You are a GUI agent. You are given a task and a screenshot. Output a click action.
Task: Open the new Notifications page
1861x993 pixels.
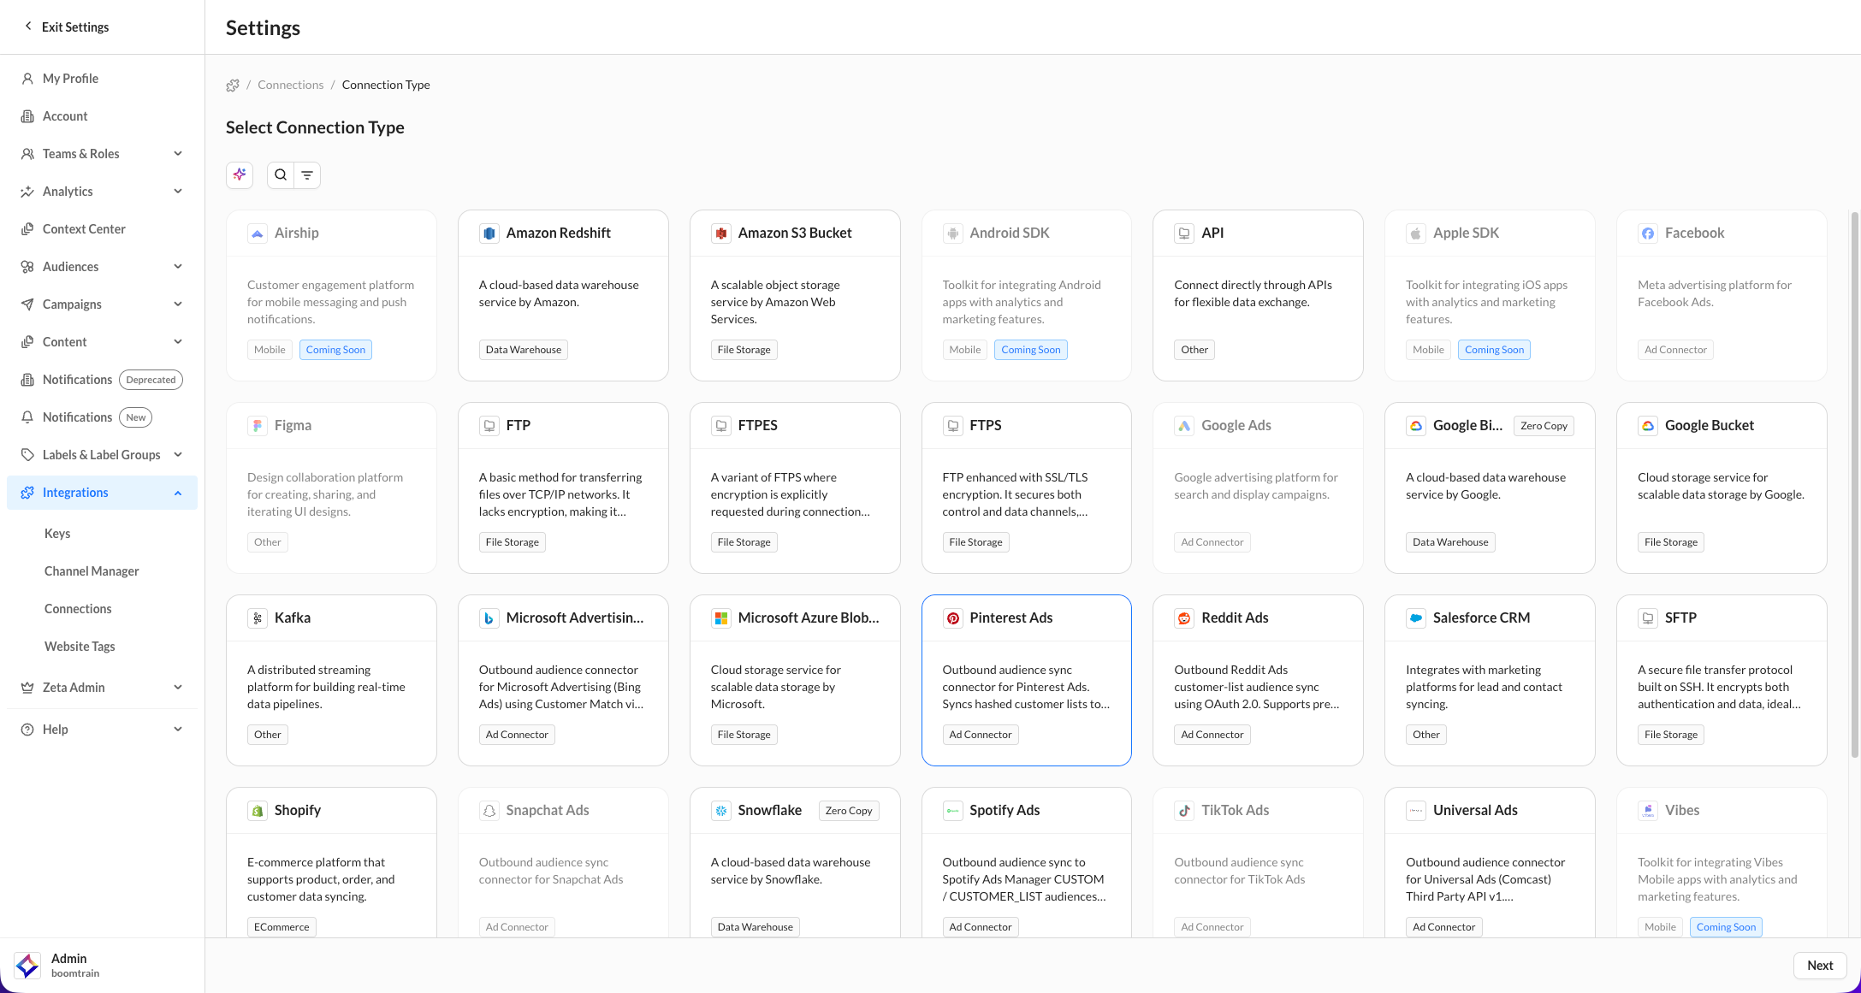pyautogui.click(x=102, y=417)
